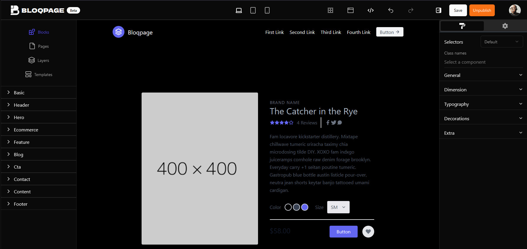Expand the Footer blocks category

click(39, 204)
